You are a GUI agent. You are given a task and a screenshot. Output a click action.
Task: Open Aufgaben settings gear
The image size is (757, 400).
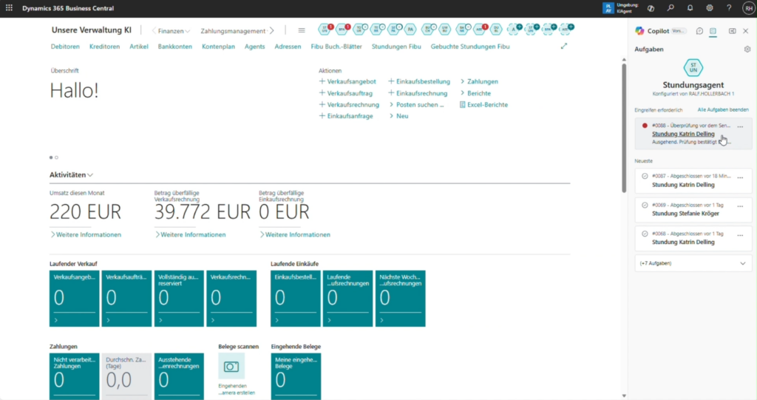[x=747, y=50]
